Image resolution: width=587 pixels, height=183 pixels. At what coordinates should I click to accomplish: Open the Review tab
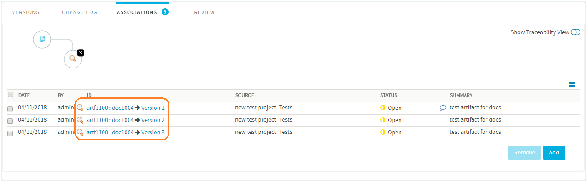(x=205, y=12)
